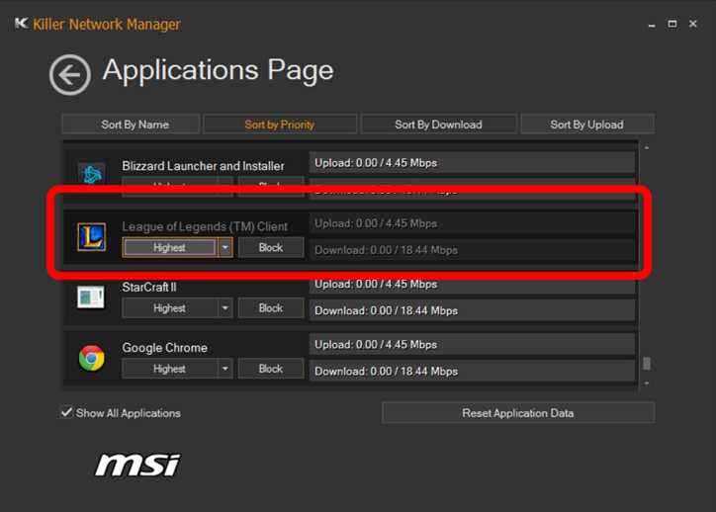Go back using the circled arrow icon

coord(70,75)
